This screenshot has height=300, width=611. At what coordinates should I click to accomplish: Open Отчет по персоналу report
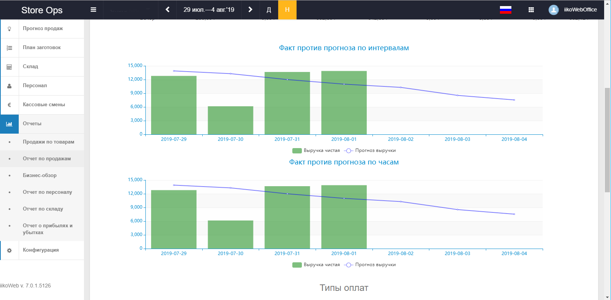[47, 192]
